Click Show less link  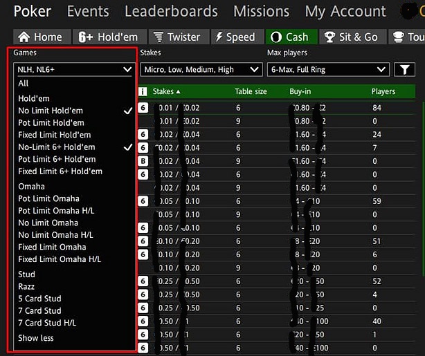(36, 338)
